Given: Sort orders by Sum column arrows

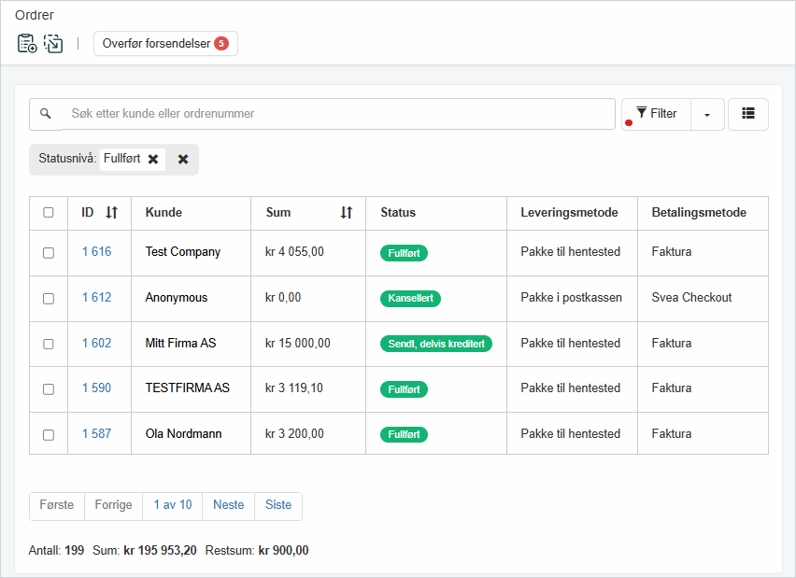Looking at the screenshot, I should [346, 213].
